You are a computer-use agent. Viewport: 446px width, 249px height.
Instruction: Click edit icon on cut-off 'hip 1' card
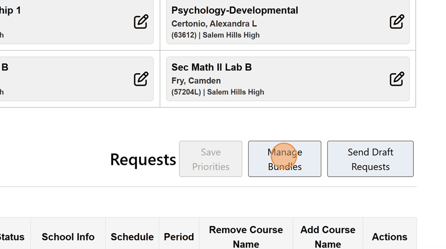click(141, 22)
